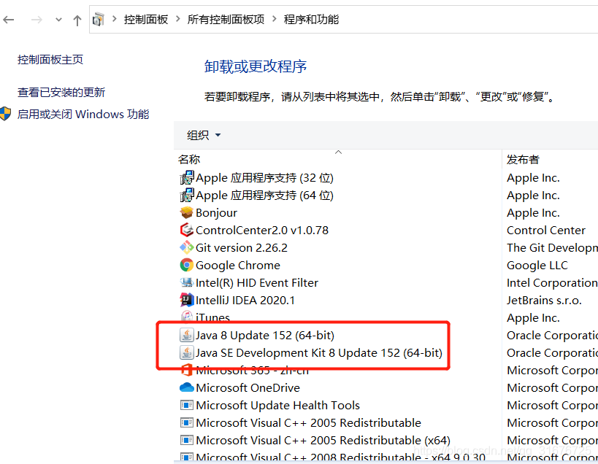Expand the chevron after 控制面板 breadcrumb
Screen dimensions: 598x464
point(177,19)
